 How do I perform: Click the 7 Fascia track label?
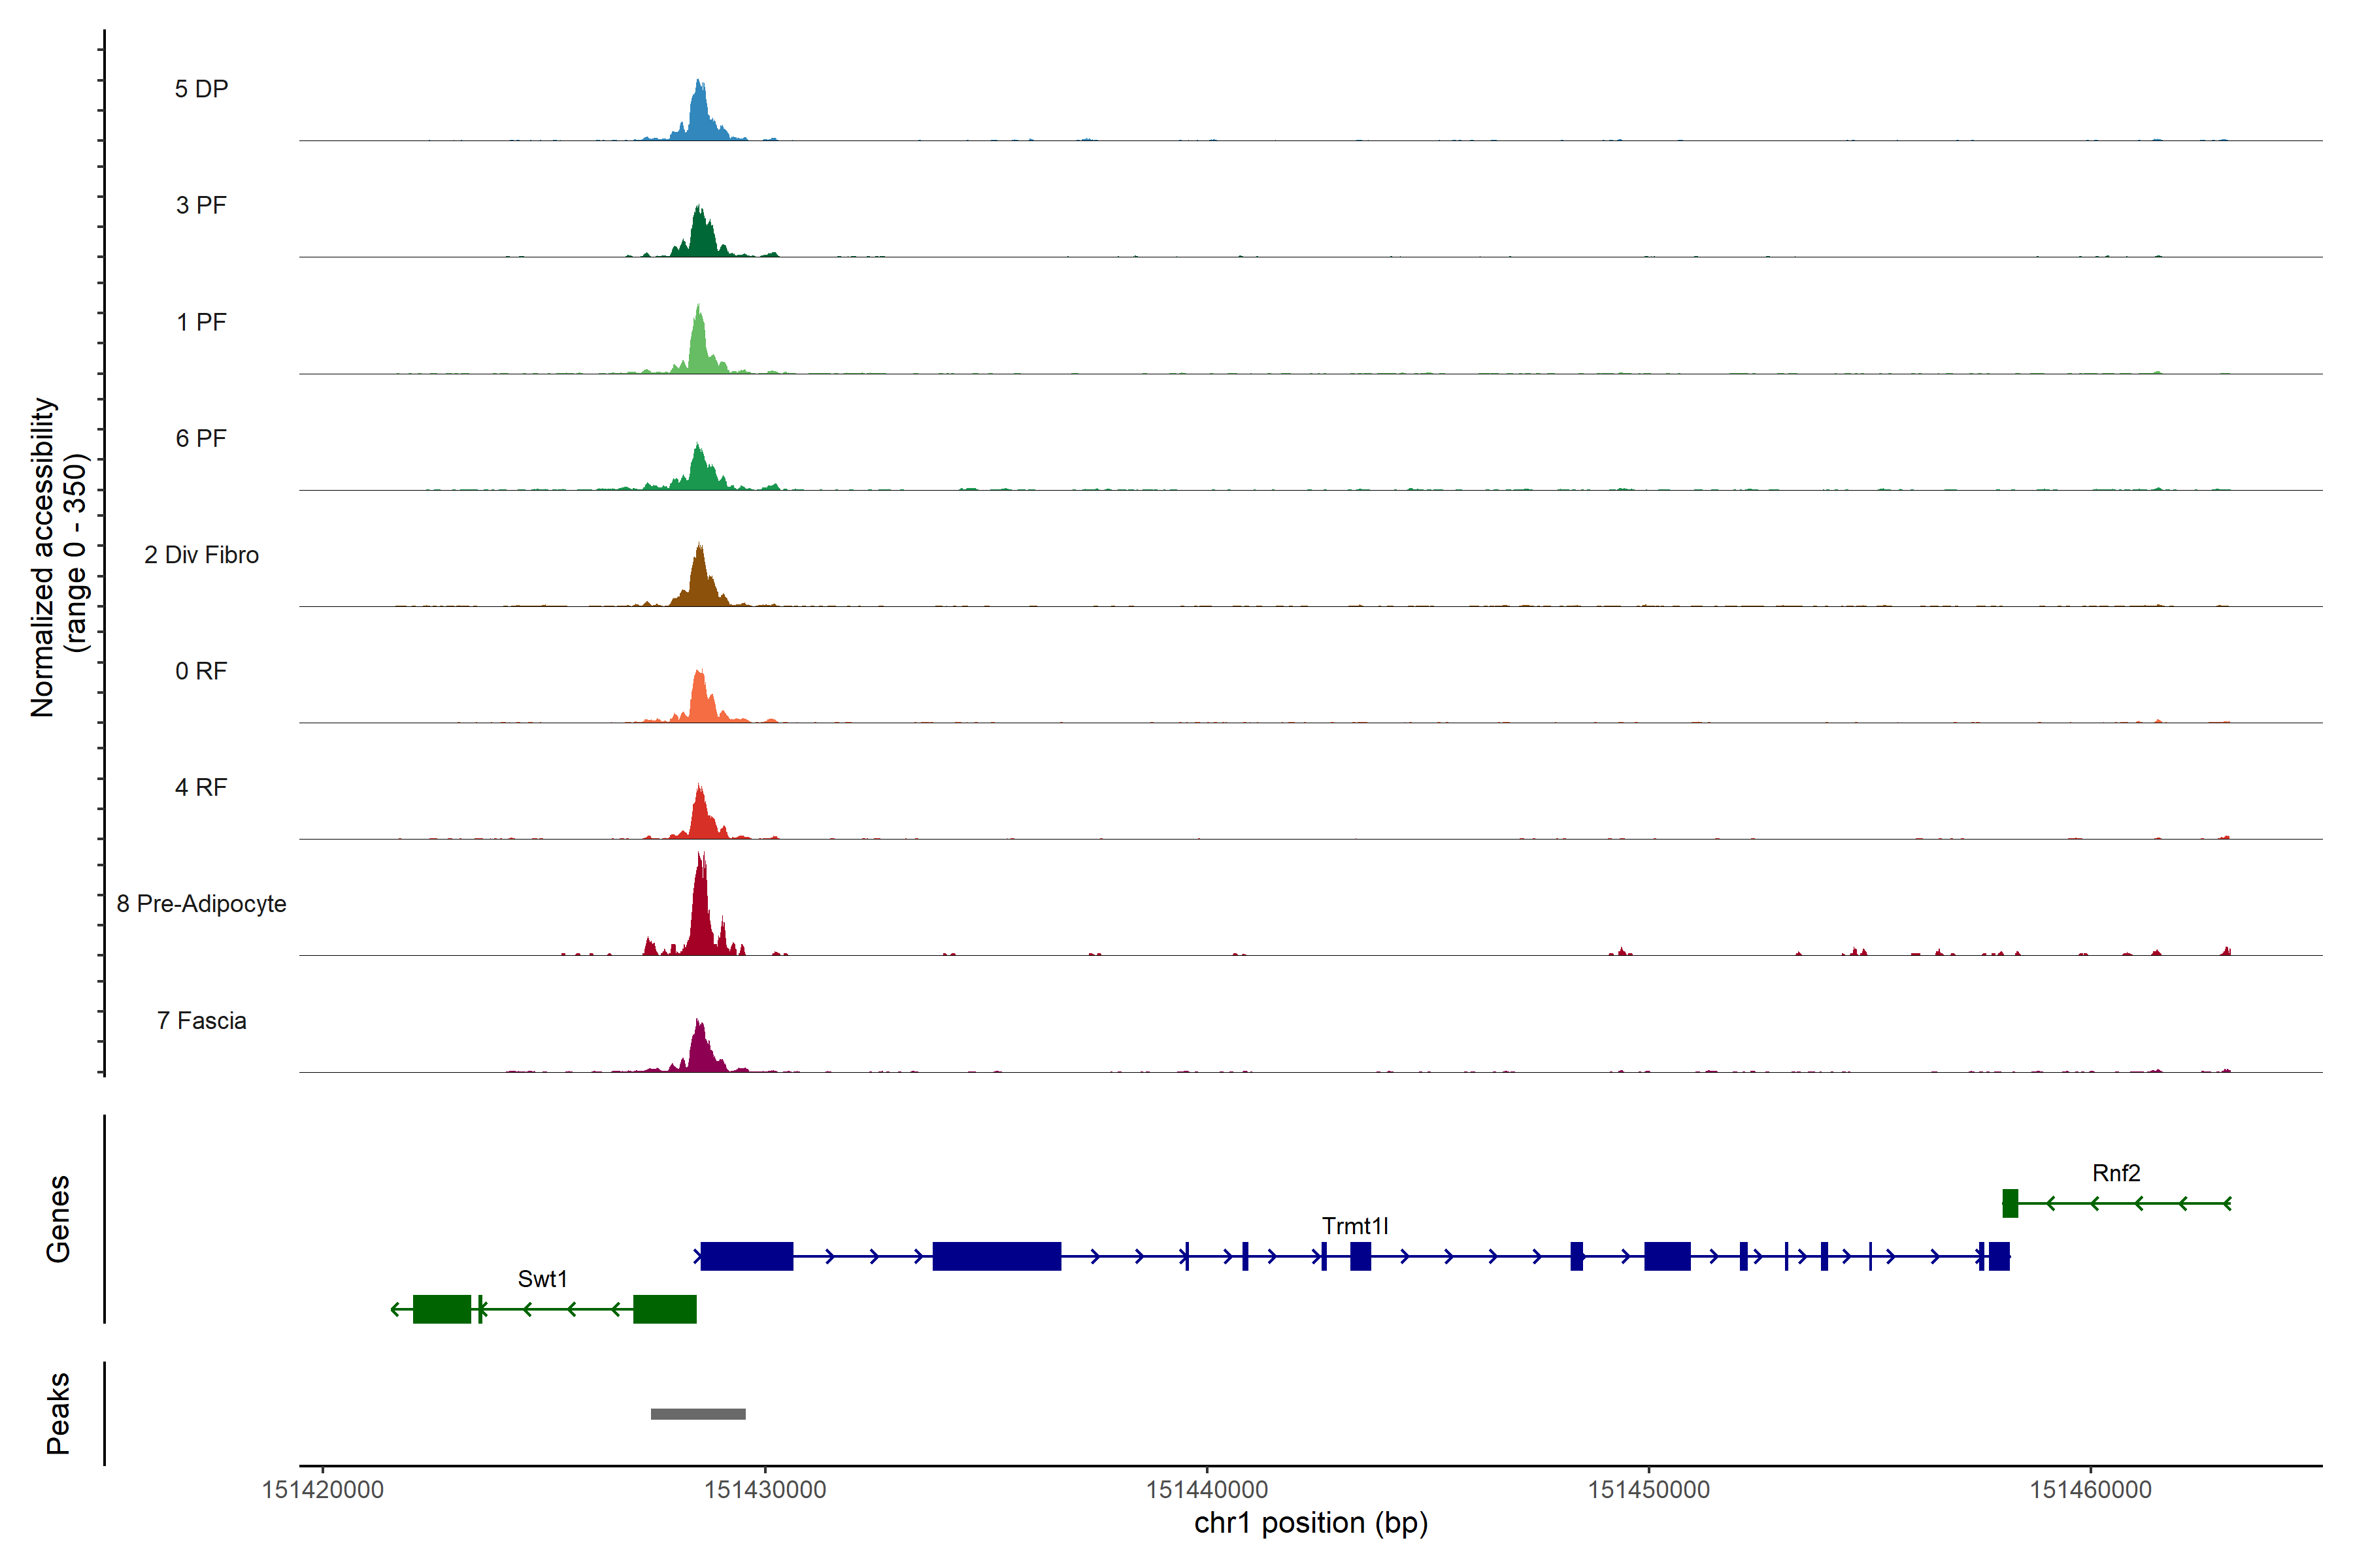tap(201, 1021)
